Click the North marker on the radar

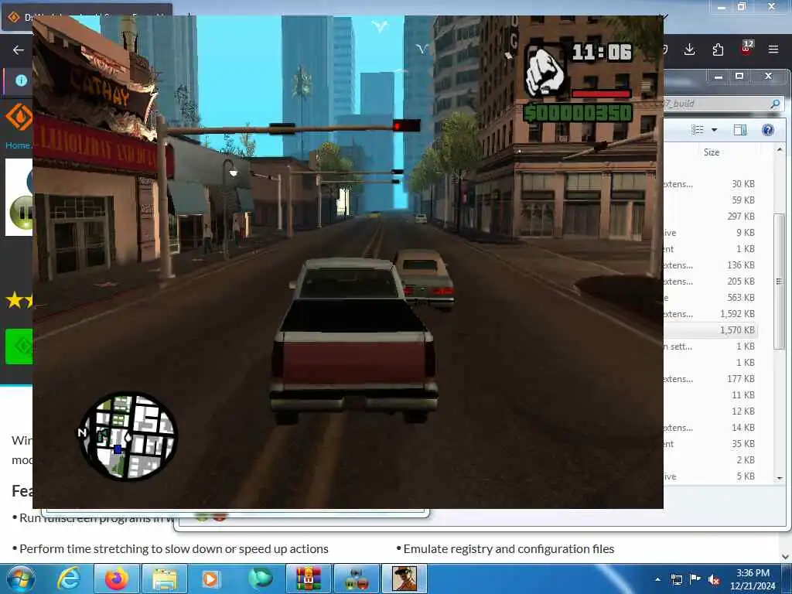82,432
